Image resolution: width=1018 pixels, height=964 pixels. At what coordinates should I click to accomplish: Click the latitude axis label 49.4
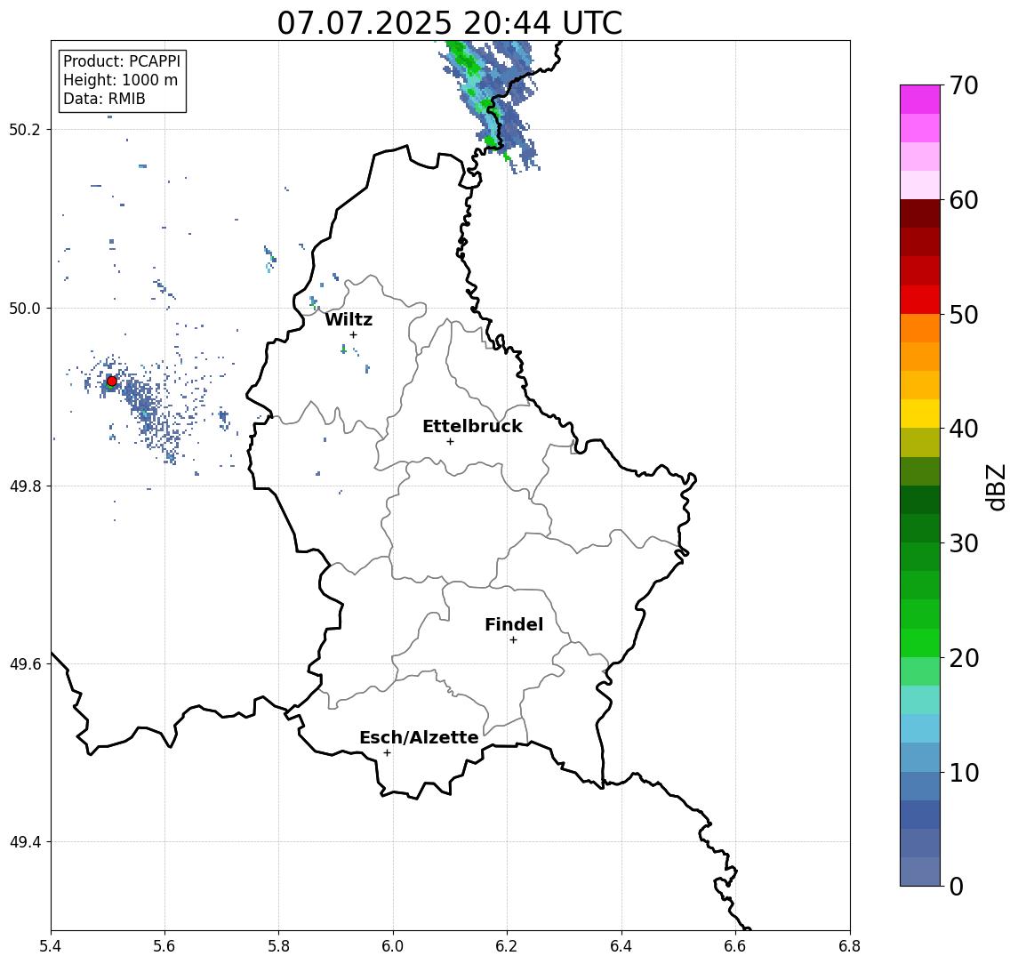(24, 842)
